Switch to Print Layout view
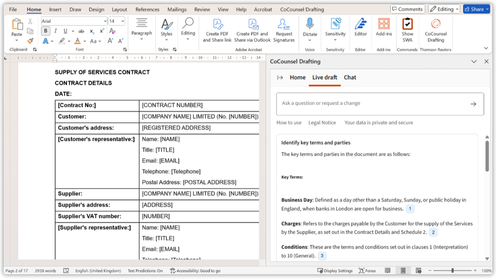This screenshot has width=496, height=279. point(403,270)
